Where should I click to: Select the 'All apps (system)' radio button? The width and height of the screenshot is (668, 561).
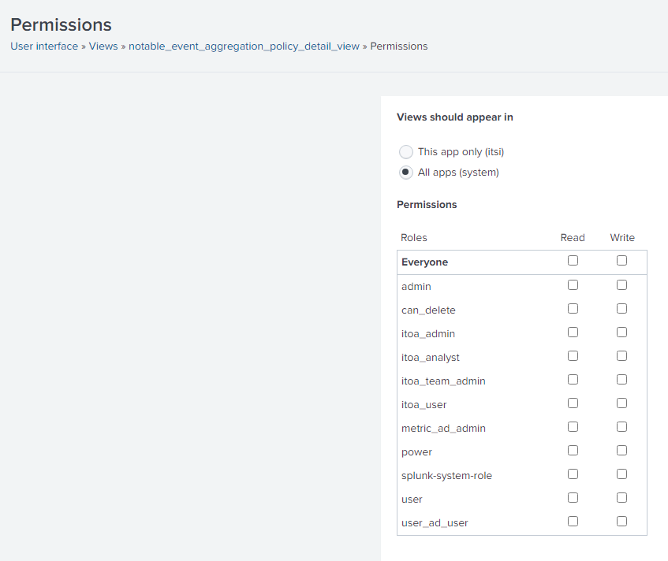[405, 172]
